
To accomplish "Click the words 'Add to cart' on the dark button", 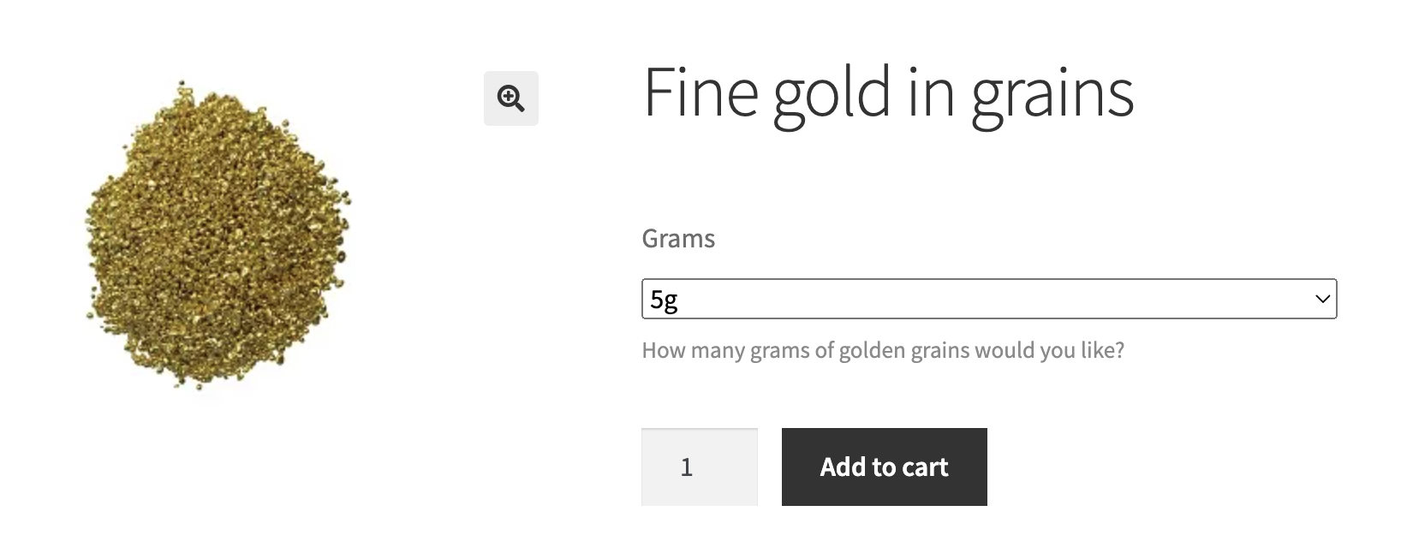I will (x=885, y=467).
